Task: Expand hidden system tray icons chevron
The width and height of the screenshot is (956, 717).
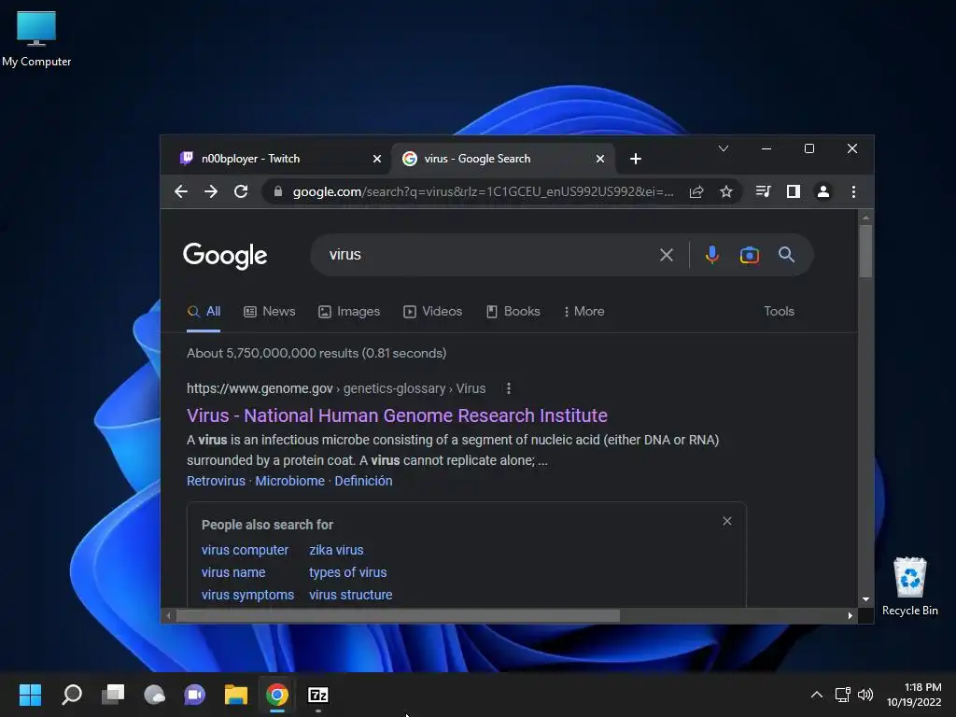Action: click(x=817, y=695)
